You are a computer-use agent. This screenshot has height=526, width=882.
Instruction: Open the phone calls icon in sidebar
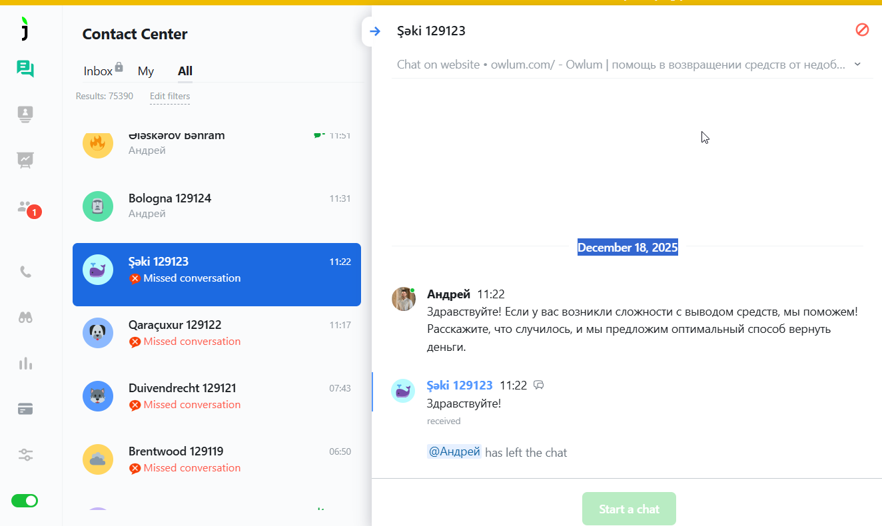[x=25, y=272]
